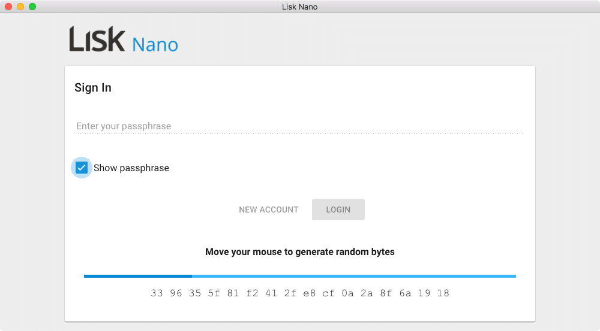Click the Sign In heading
Screen dimensions: 600x331
click(x=93, y=87)
